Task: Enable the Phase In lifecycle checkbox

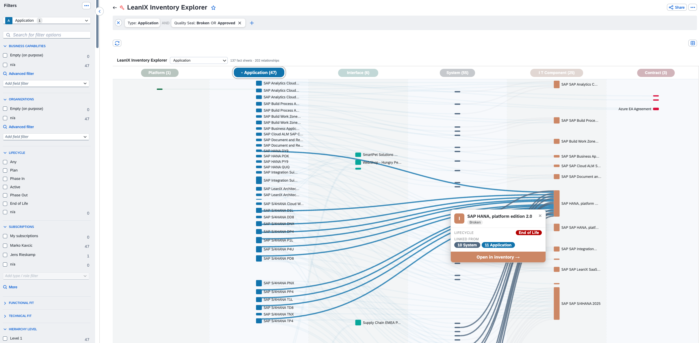Action: (x=5, y=179)
